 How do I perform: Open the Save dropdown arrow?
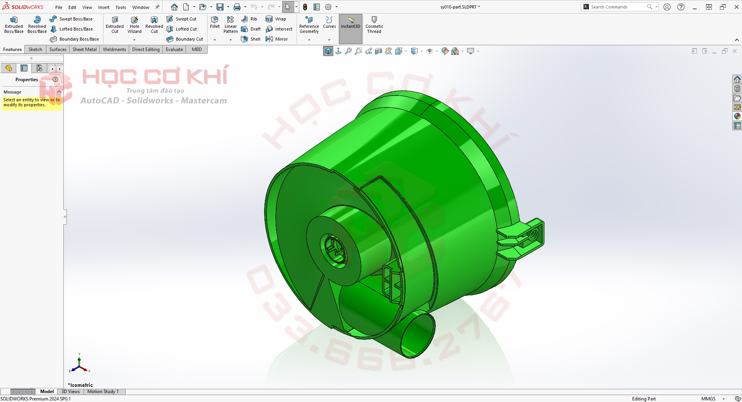(228, 7)
